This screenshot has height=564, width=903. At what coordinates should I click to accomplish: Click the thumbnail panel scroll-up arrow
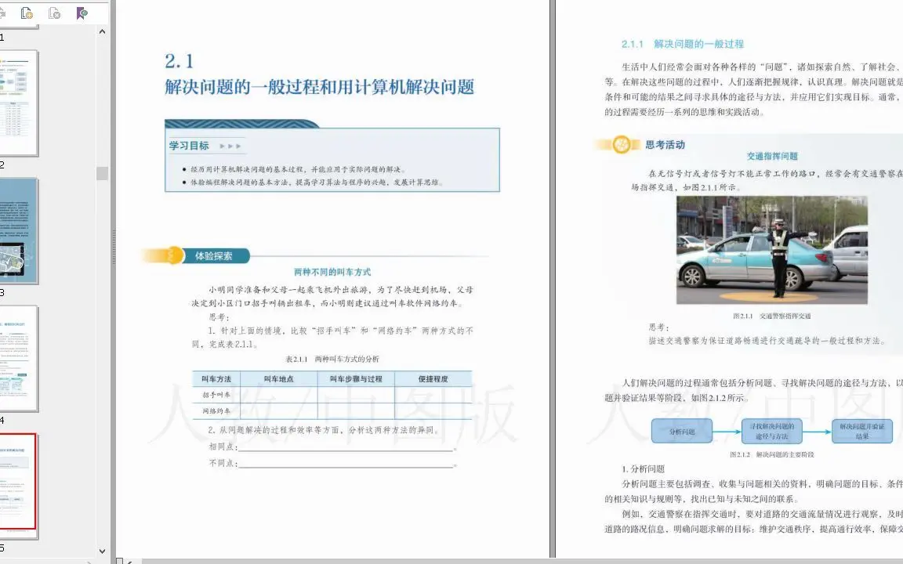click(x=103, y=31)
